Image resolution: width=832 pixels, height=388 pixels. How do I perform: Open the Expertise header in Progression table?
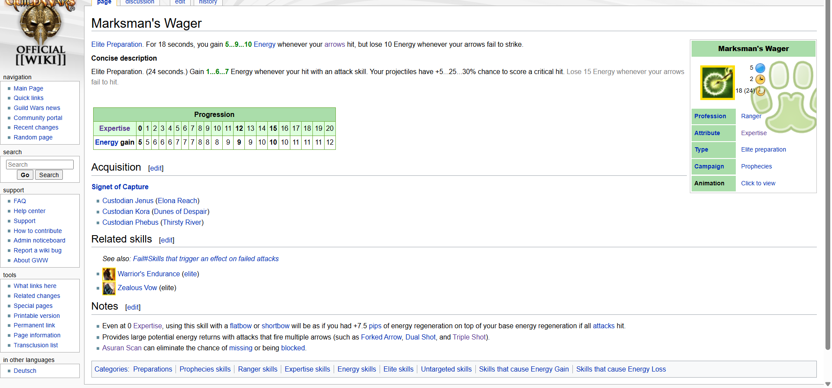114,129
